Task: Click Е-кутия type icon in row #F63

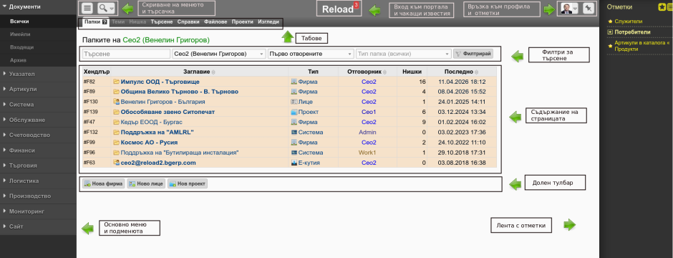Action: [294, 163]
